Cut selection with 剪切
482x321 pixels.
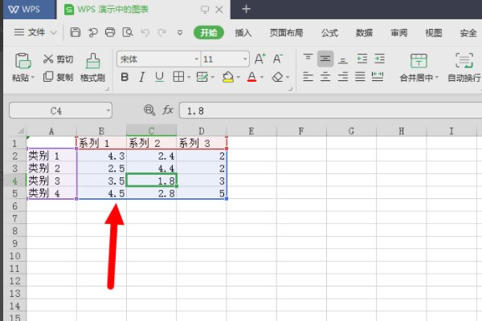(58, 59)
